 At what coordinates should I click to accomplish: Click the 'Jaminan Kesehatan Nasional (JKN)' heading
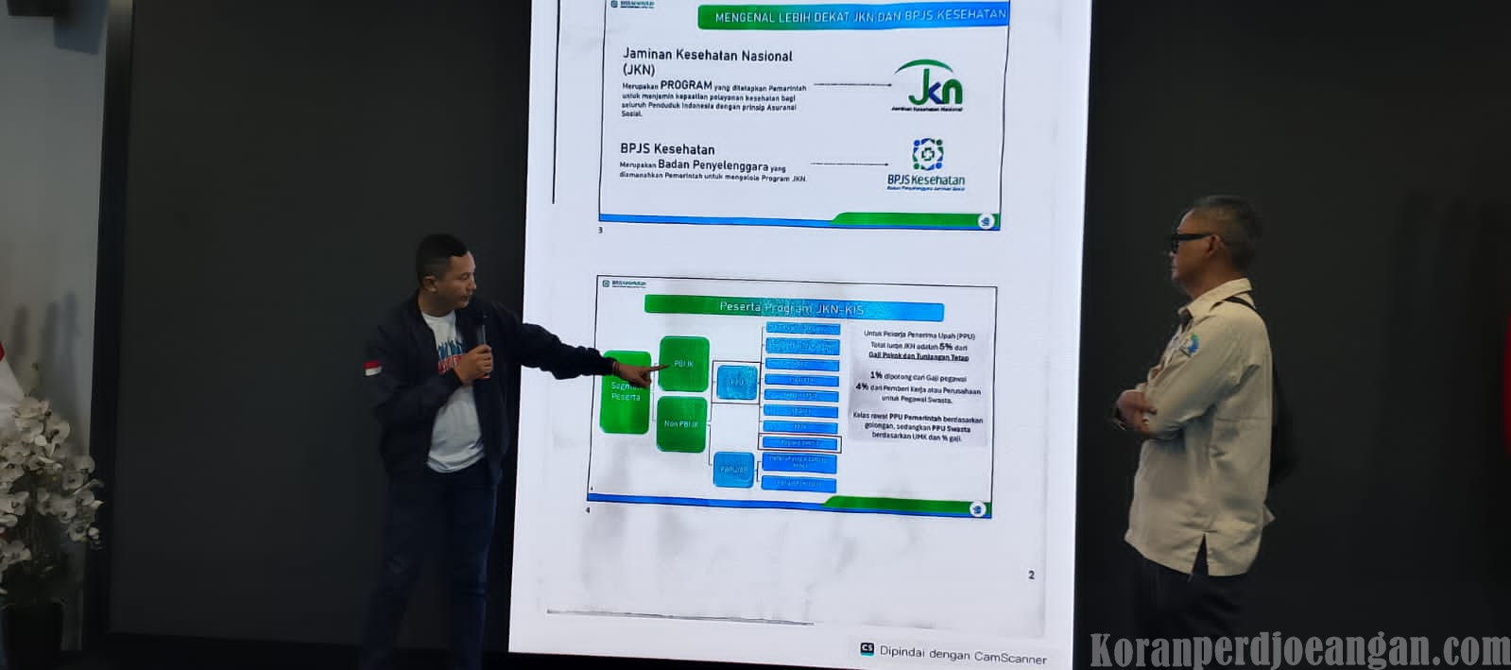pyautogui.click(x=707, y=62)
